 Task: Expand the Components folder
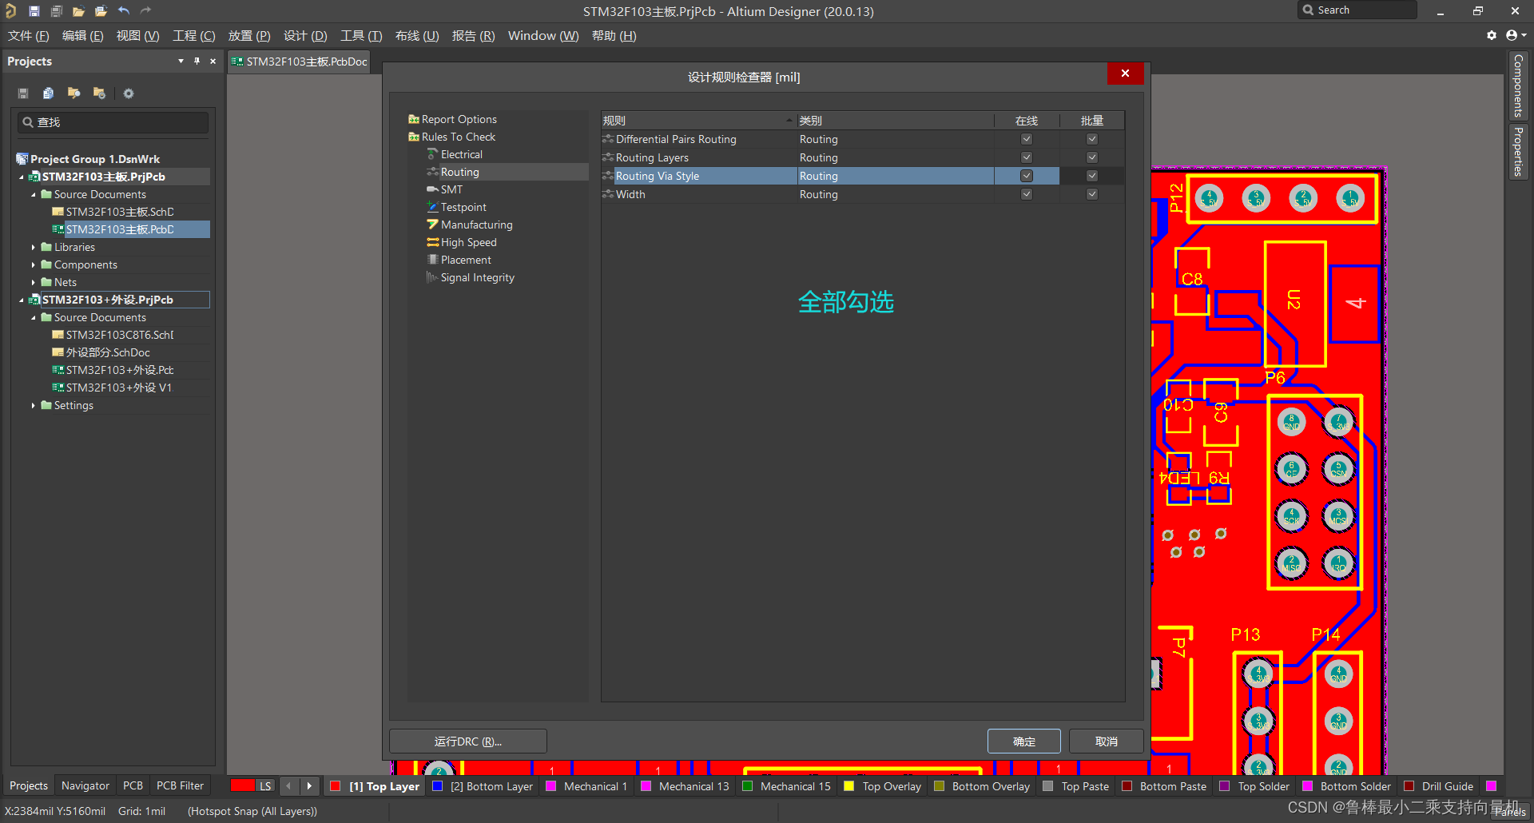pos(34,265)
